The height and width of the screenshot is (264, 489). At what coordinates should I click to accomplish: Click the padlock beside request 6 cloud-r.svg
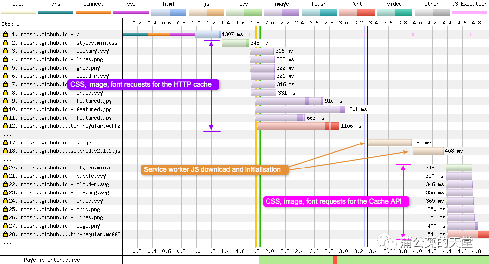click(5, 76)
